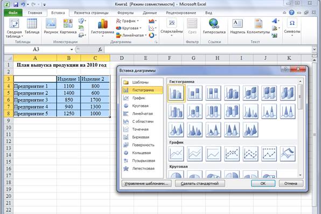Insert Спарклайны from the ribbon

click(172, 27)
